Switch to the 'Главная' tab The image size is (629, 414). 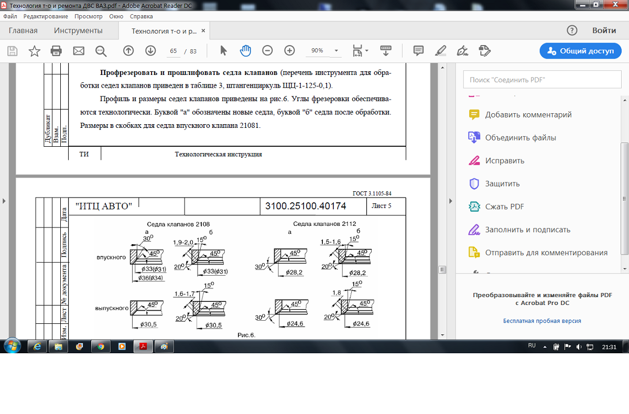(23, 30)
